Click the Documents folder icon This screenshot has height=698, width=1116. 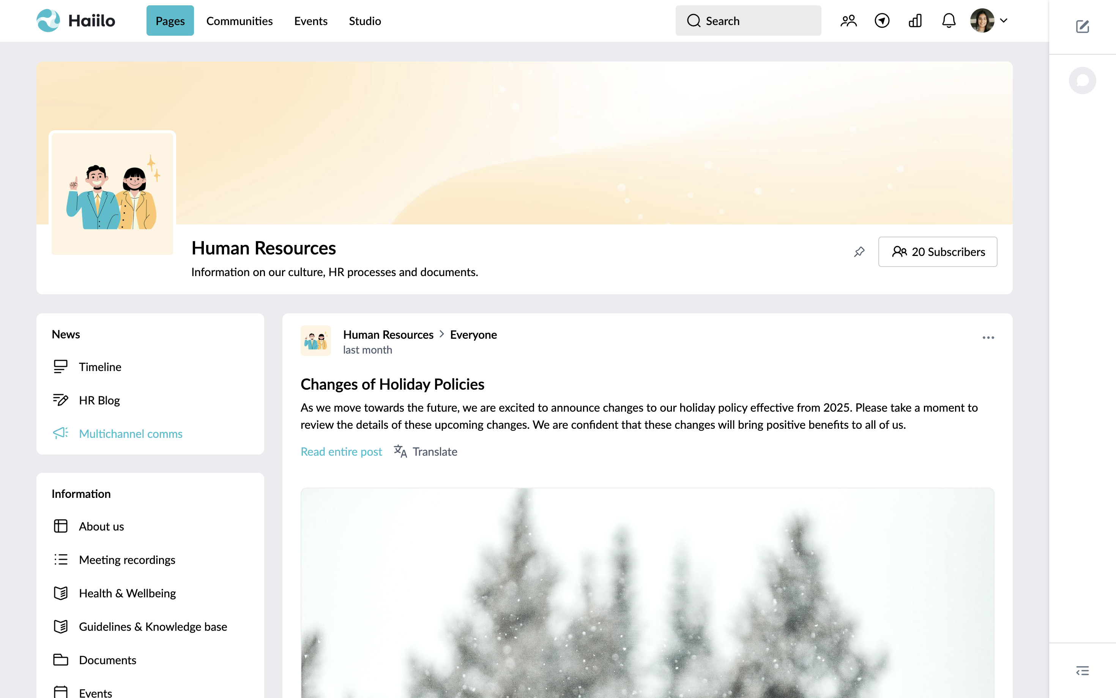[x=60, y=660]
